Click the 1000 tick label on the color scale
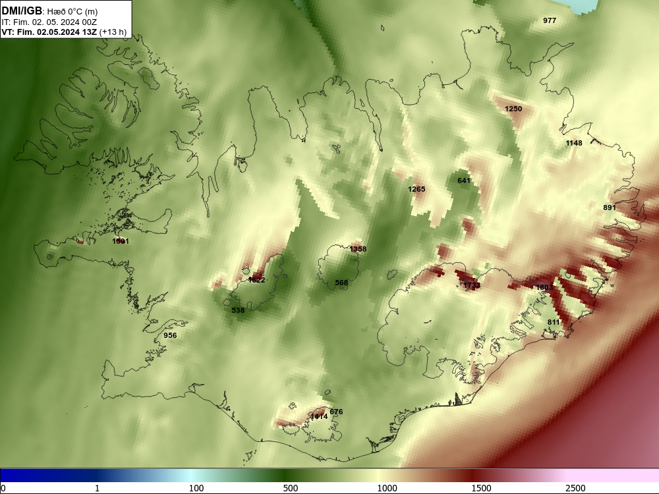The height and width of the screenshot is (494, 659). point(387,488)
